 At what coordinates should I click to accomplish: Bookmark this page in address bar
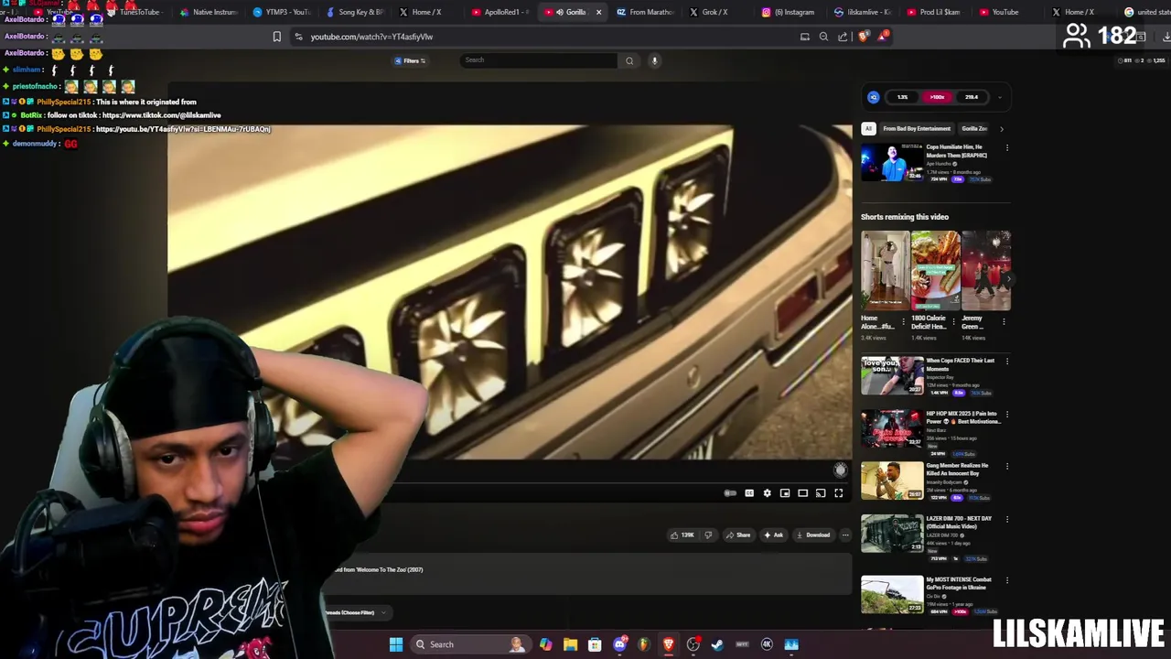pyautogui.click(x=277, y=37)
